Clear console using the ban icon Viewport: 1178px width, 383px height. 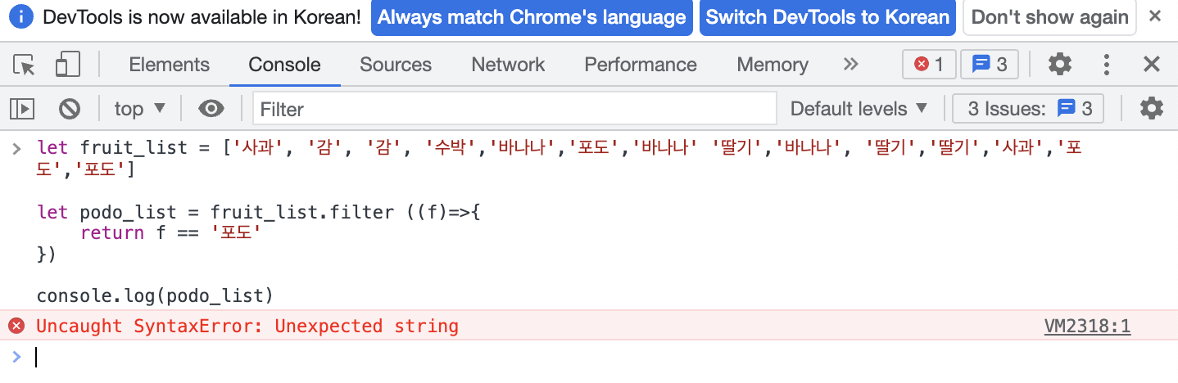(x=70, y=108)
